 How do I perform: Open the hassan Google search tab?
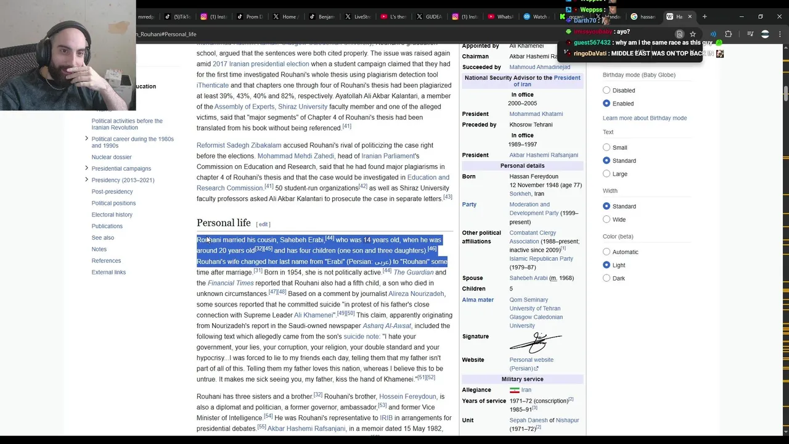coord(644,17)
